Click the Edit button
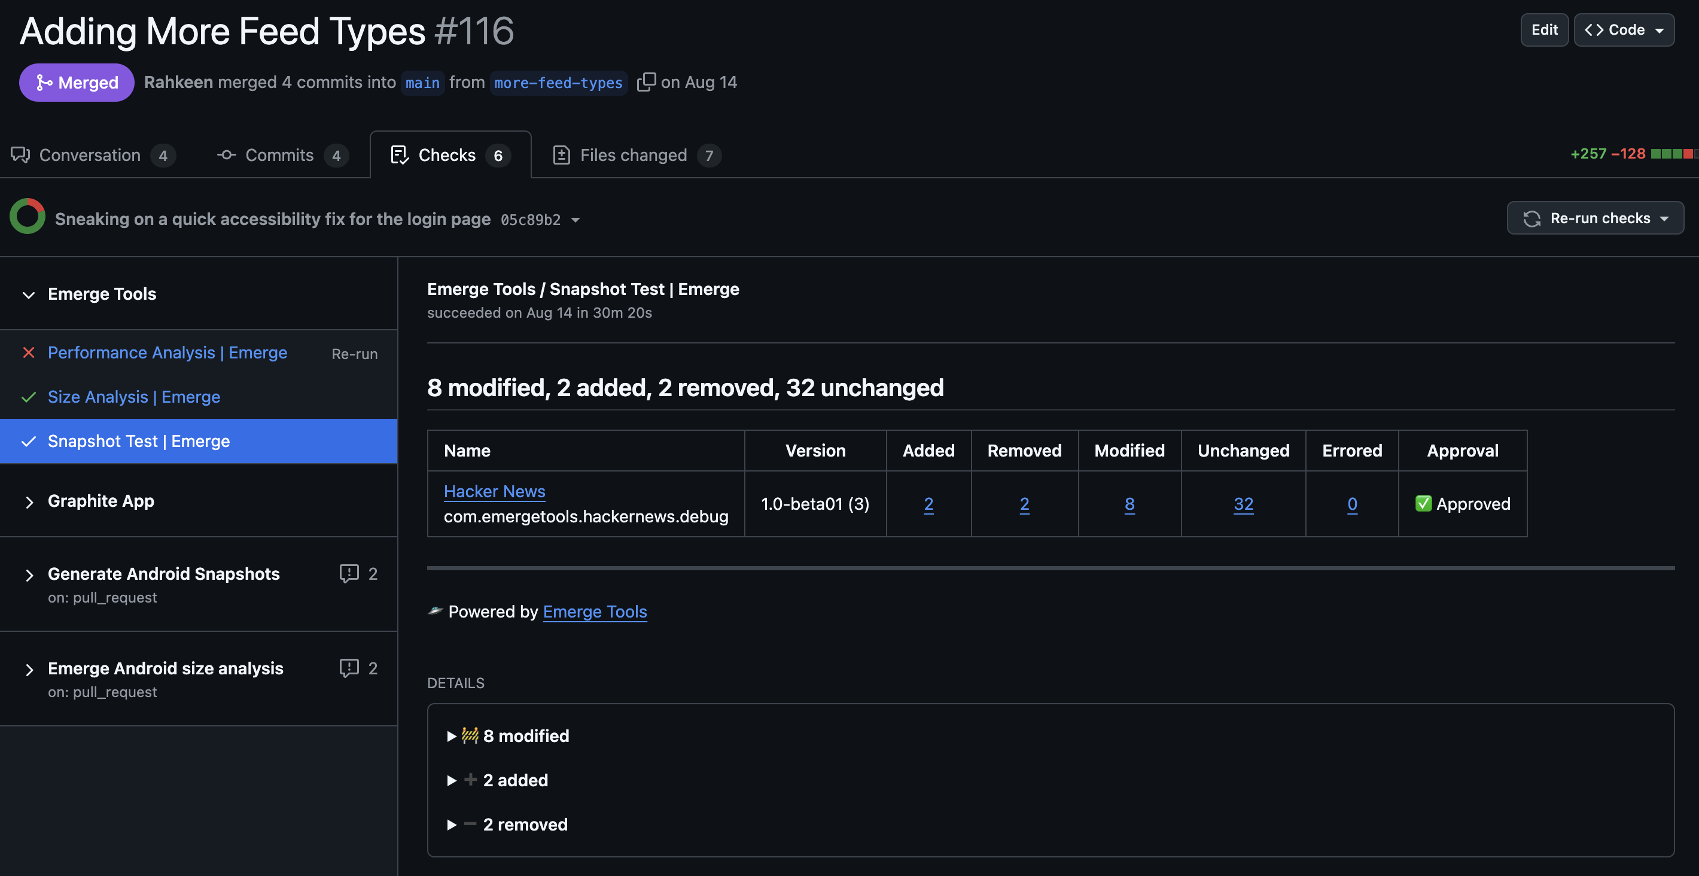 pyautogui.click(x=1543, y=30)
